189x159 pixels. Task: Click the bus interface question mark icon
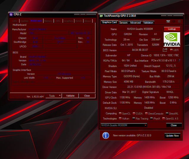179,60
